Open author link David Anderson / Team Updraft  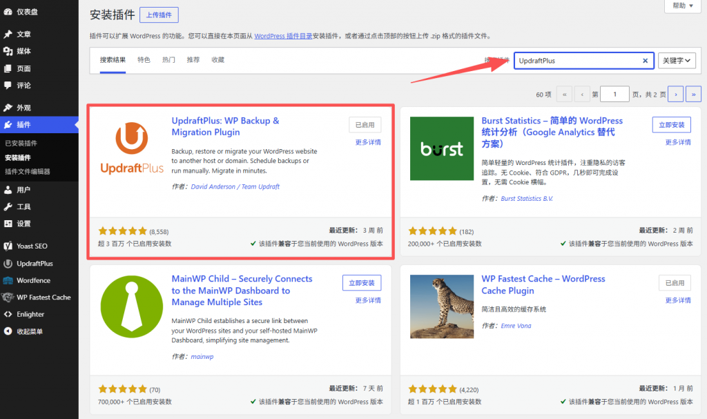coord(235,187)
